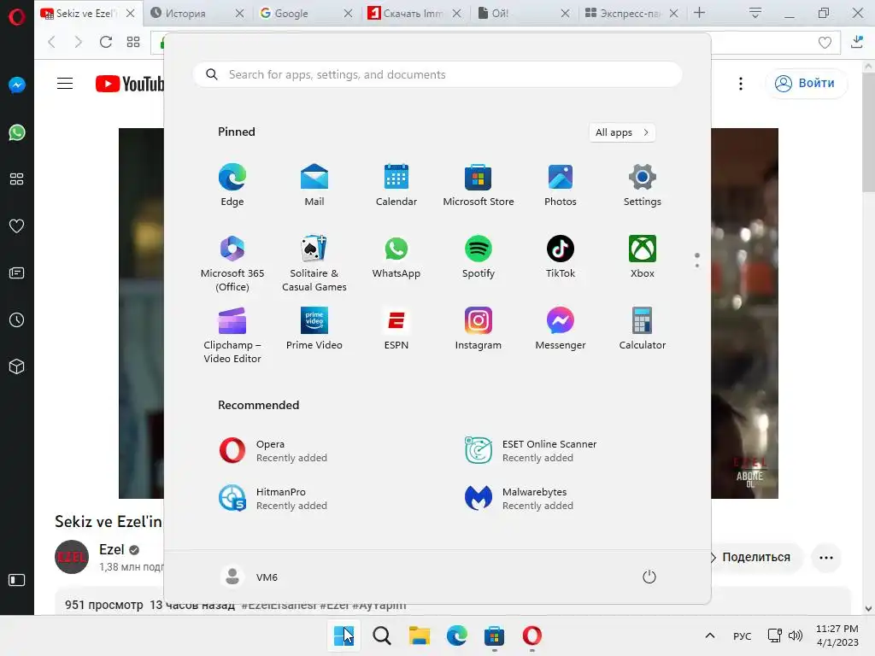Open YouTube hamburger guide menu
Image resolution: width=875 pixels, height=656 pixels.
click(x=65, y=84)
